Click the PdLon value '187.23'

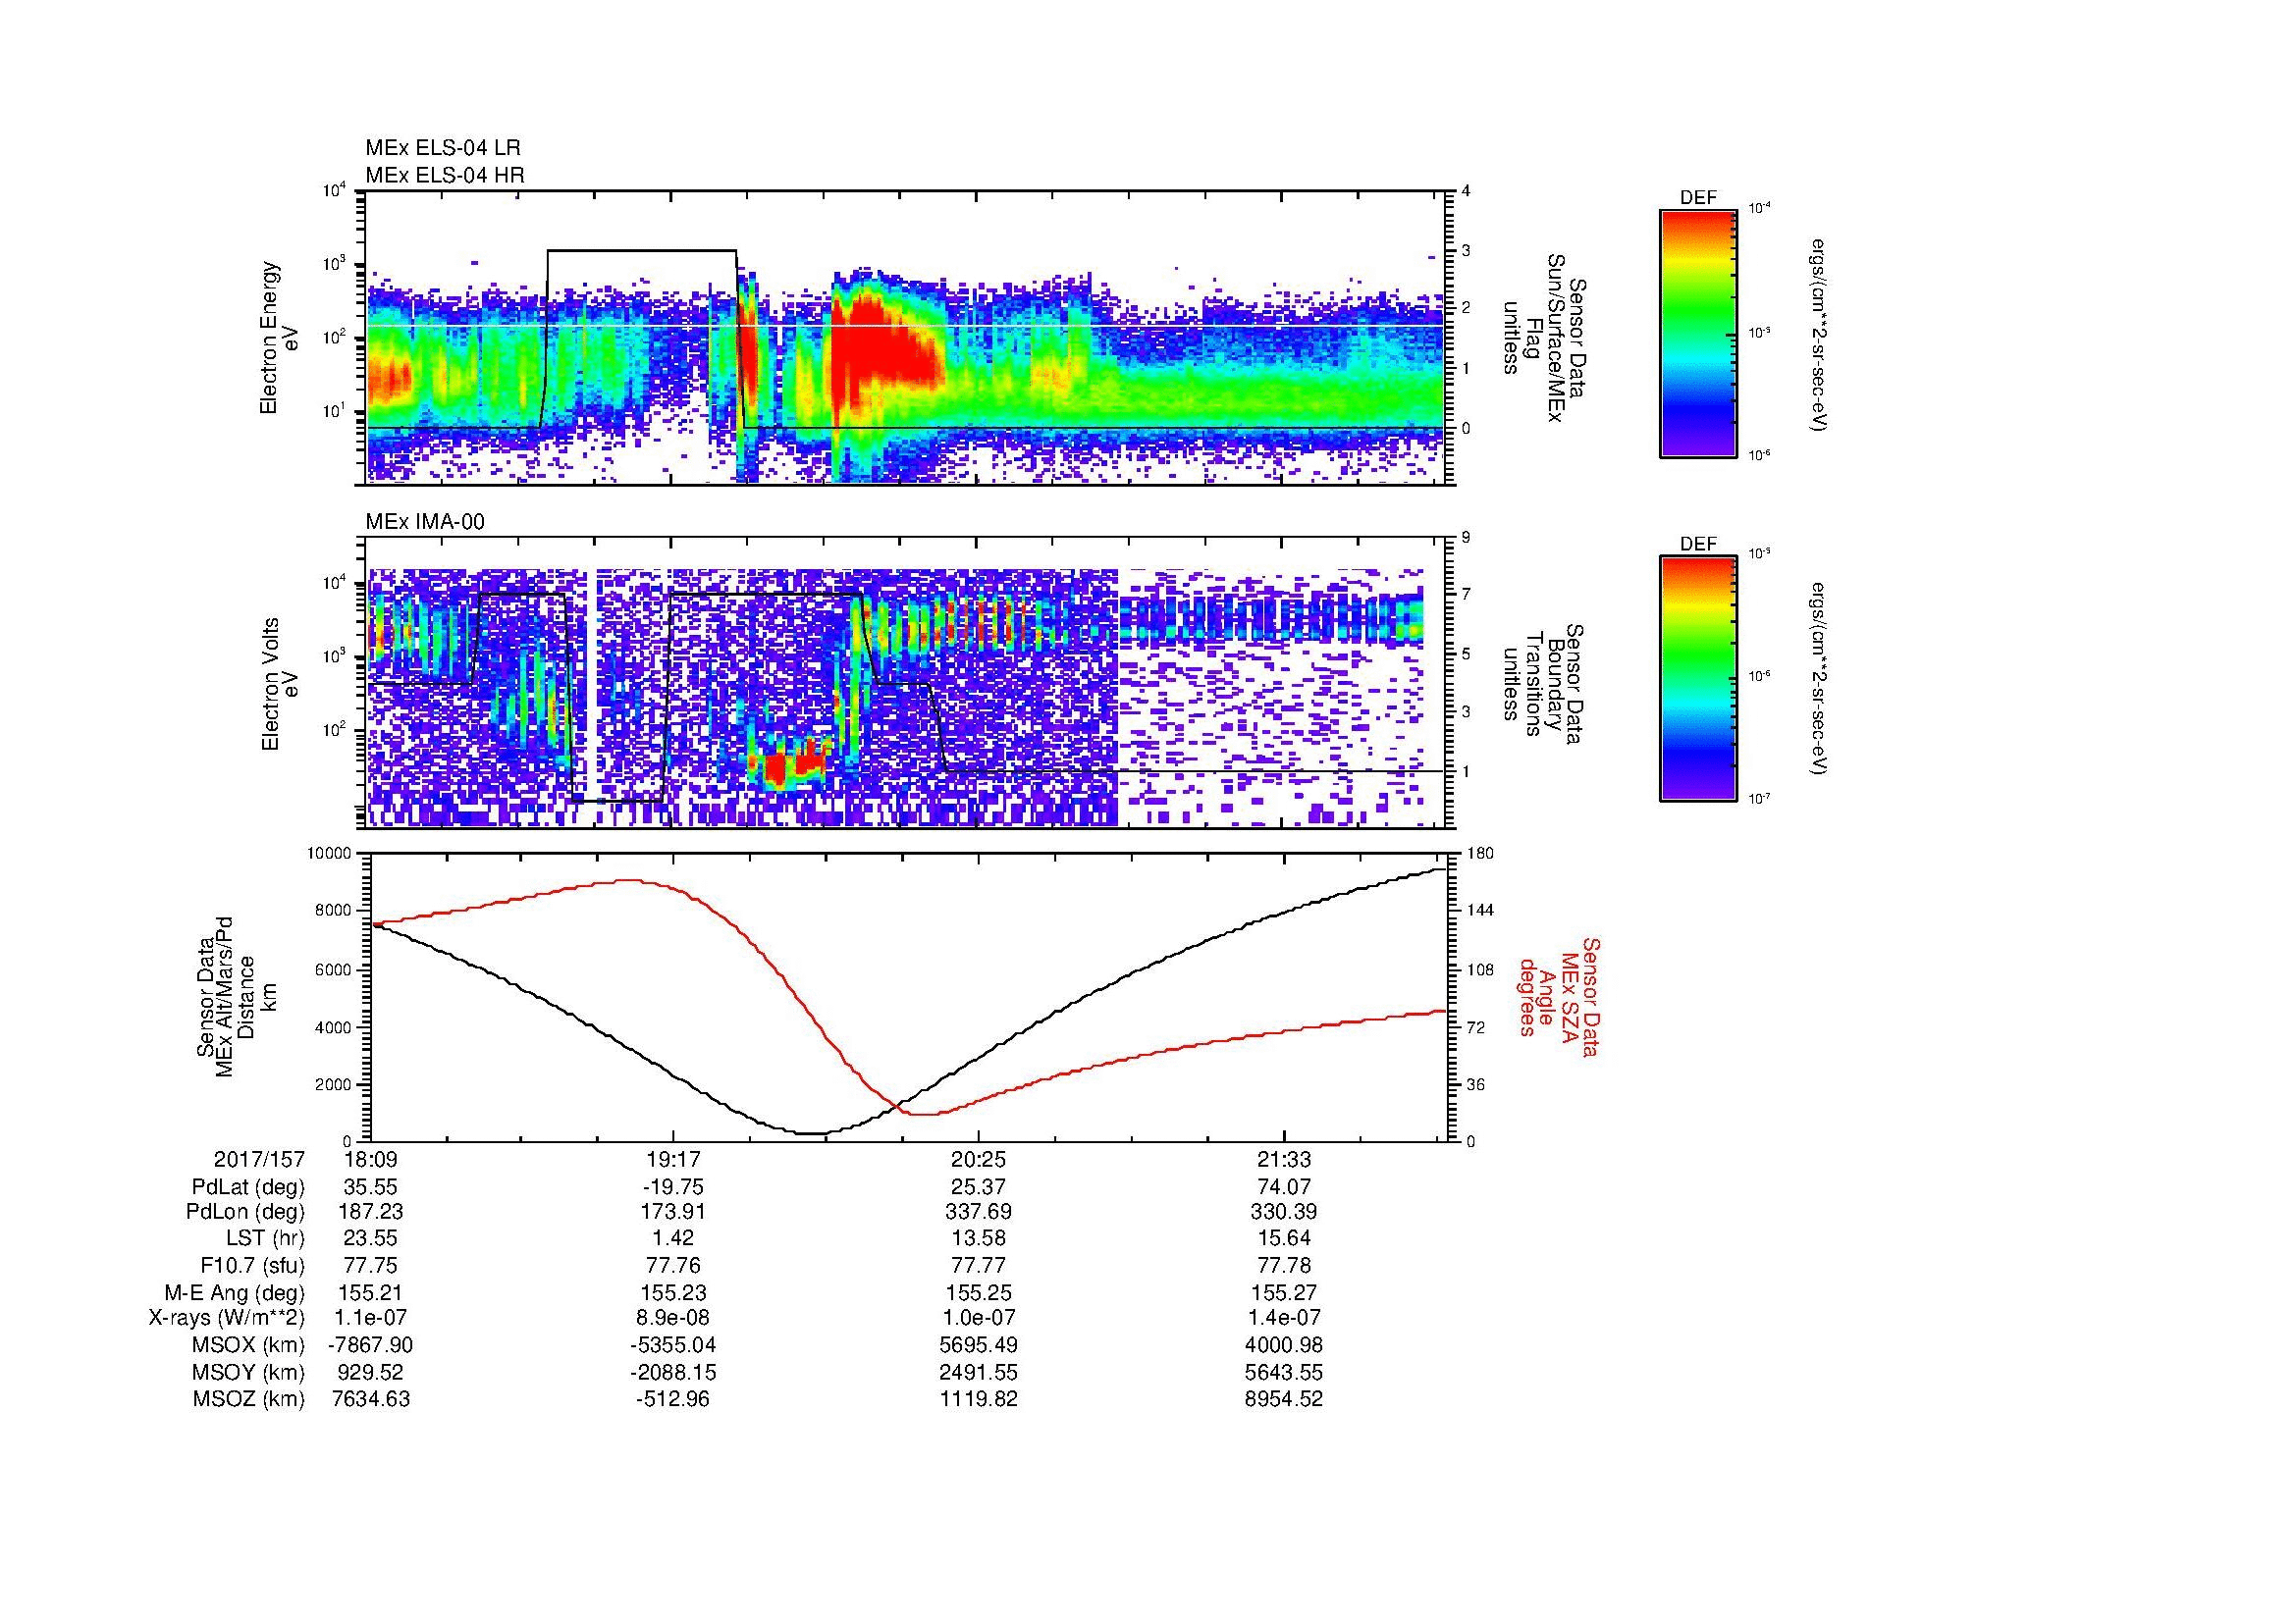pyautogui.click(x=371, y=1212)
